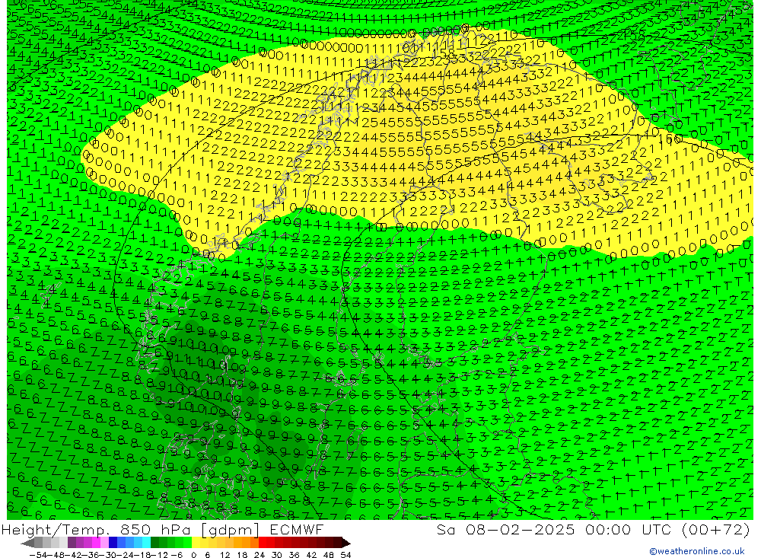Select the dark purple legend swatch above -42
Viewport: 761px width, 558px height.
72,543
